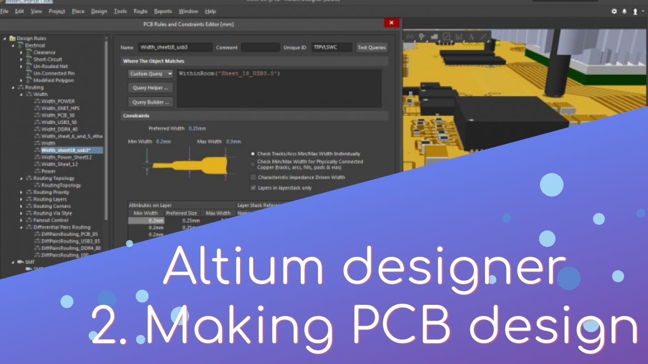Screen dimensions: 648x364
Task: Select the Width_ENET_HPS rule
Action: coord(60,109)
